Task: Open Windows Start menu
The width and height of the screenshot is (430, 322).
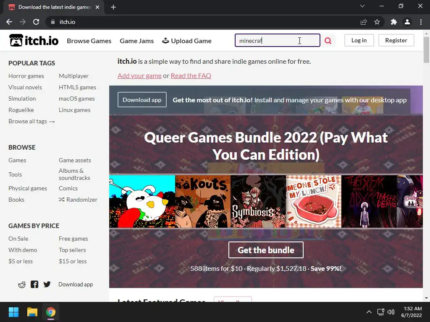Action: tap(13, 312)
